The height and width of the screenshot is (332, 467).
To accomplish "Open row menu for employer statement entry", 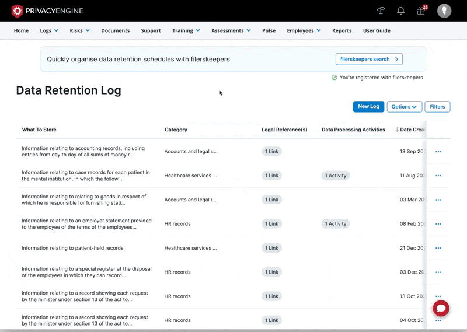I will pos(438,224).
